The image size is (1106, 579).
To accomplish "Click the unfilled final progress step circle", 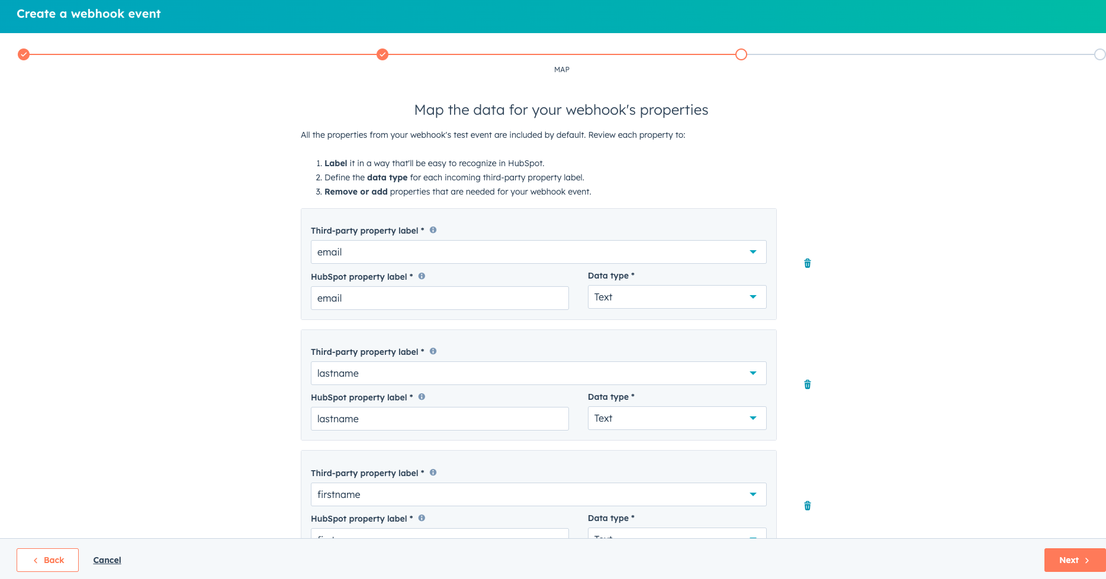I will (x=1099, y=54).
